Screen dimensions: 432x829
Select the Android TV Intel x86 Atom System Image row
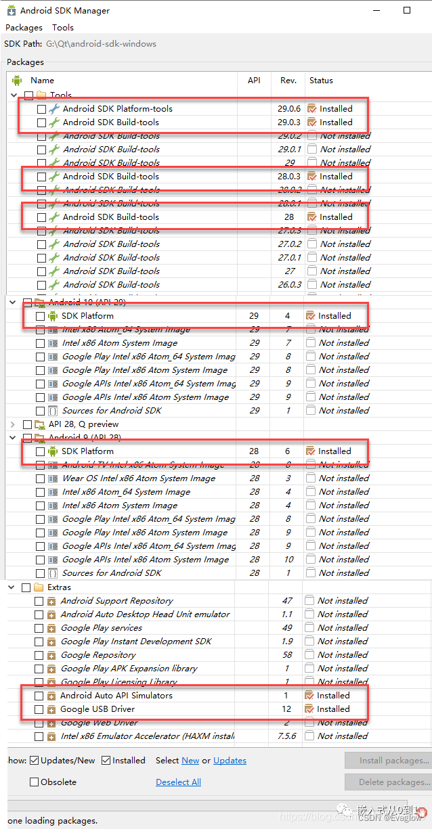click(x=219, y=464)
